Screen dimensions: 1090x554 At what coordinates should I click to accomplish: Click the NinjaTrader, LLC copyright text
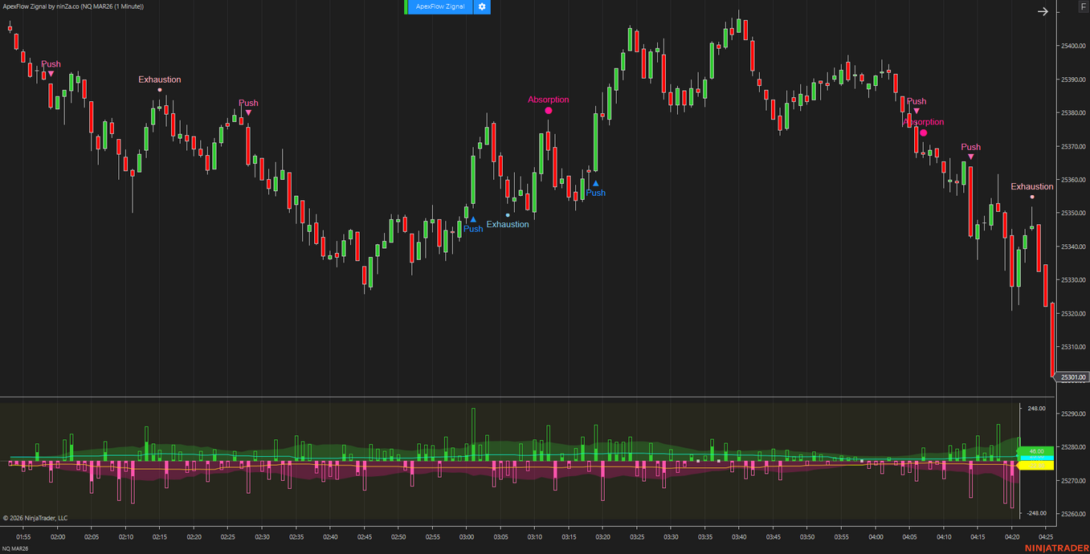pyautogui.click(x=35, y=518)
